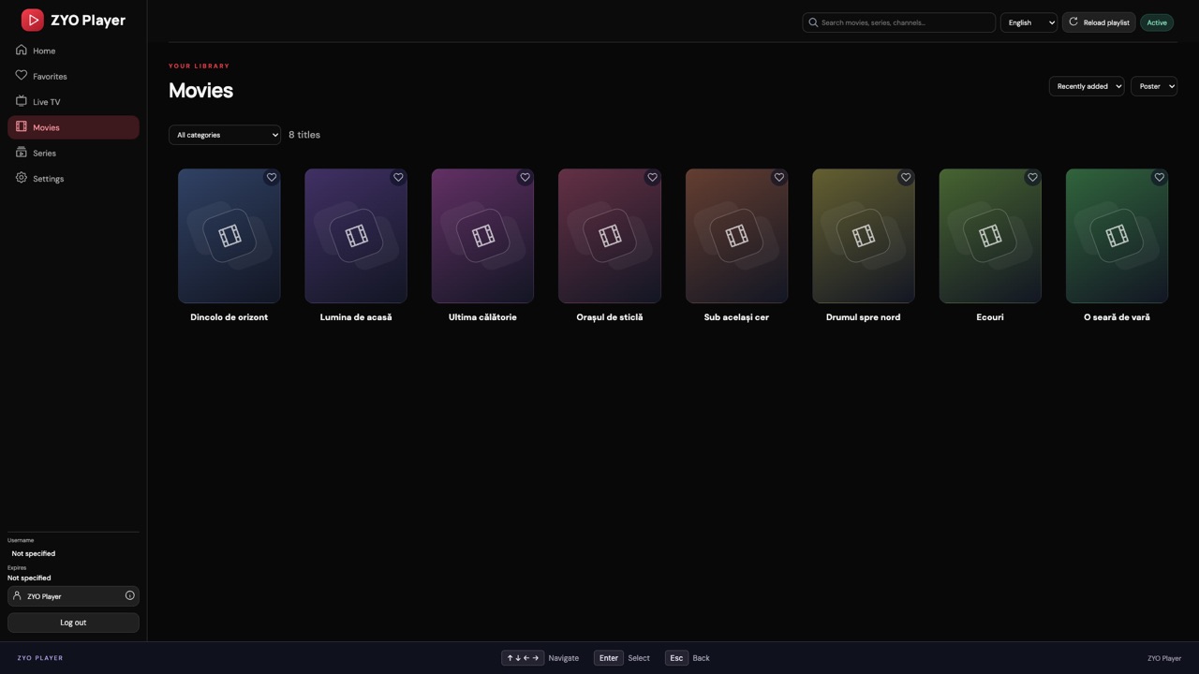Toggle favorite heart on Orașul de sticlă
The height and width of the screenshot is (674, 1199).
[x=652, y=177]
